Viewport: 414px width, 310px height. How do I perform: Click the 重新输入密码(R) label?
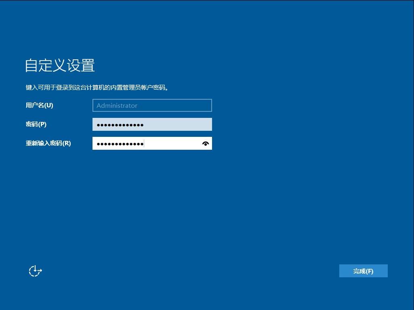click(x=48, y=143)
